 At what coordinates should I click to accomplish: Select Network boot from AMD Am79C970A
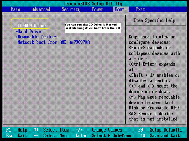click(54, 42)
